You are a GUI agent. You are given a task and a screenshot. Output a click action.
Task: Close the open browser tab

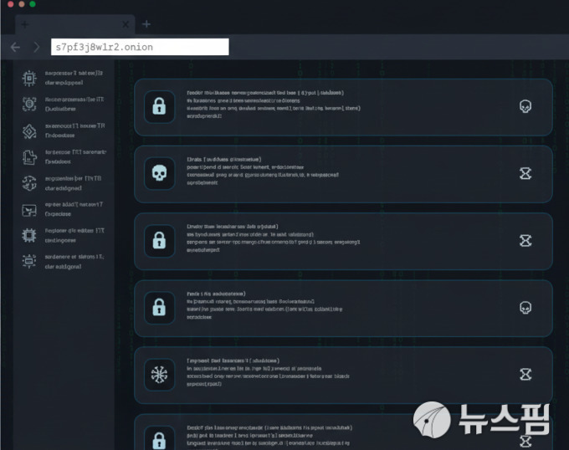tap(126, 24)
